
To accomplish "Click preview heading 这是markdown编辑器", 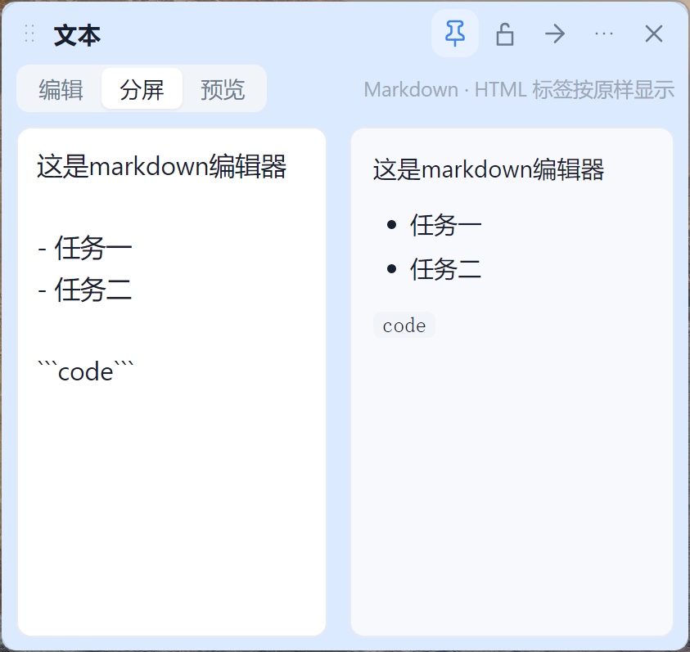I will pyautogui.click(x=489, y=169).
